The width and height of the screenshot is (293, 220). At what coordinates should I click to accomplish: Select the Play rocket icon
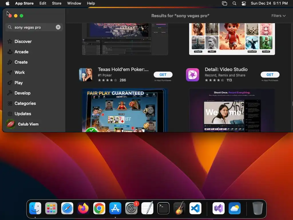[10, 83]
